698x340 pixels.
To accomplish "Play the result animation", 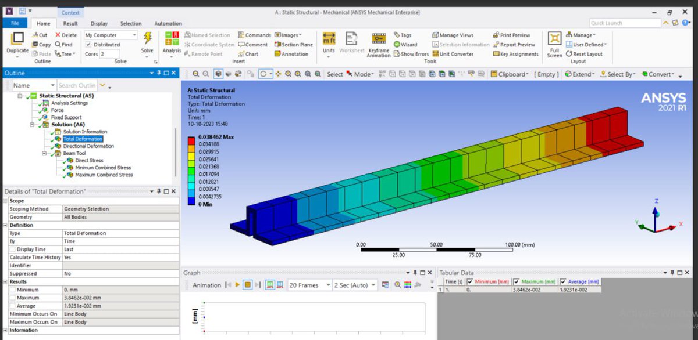I will click(x=237, y=285).
